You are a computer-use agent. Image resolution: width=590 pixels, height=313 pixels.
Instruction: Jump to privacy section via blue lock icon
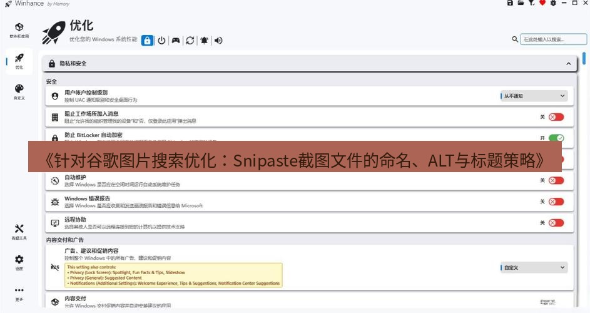(x=147, y=40)
